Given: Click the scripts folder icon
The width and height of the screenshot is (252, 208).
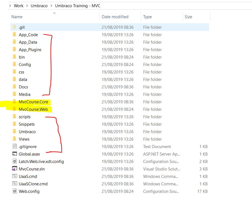Looking at the screenshot, I should tap(14, 116).
